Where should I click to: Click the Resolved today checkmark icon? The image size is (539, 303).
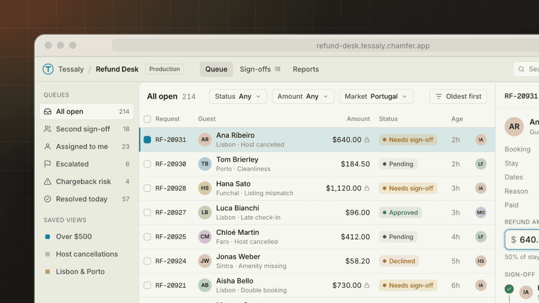pos(48,199)
